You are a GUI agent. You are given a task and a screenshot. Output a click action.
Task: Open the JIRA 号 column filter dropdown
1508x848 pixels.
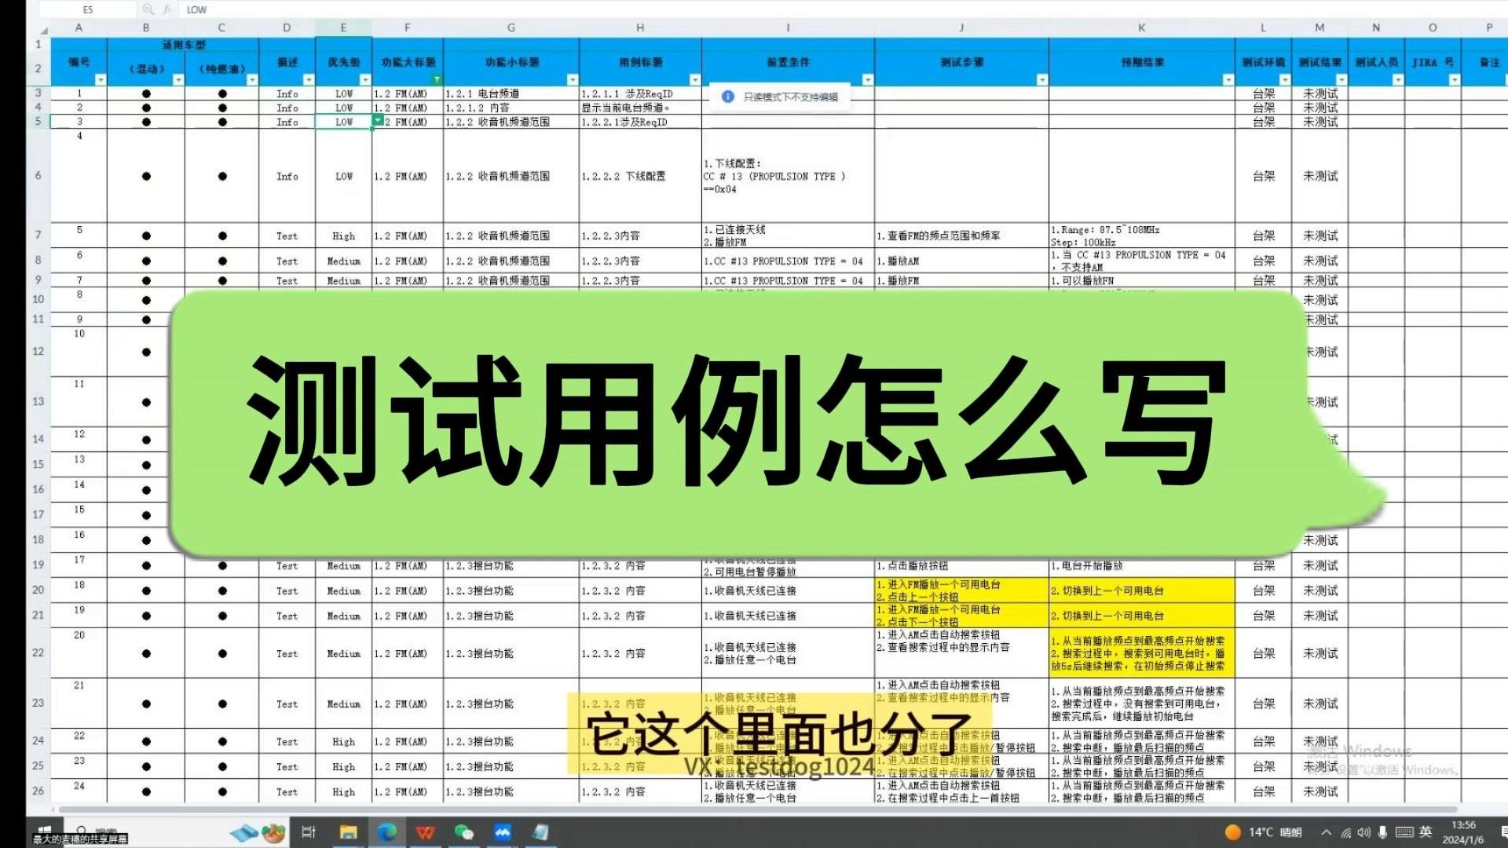click(x=1454, y=80)
